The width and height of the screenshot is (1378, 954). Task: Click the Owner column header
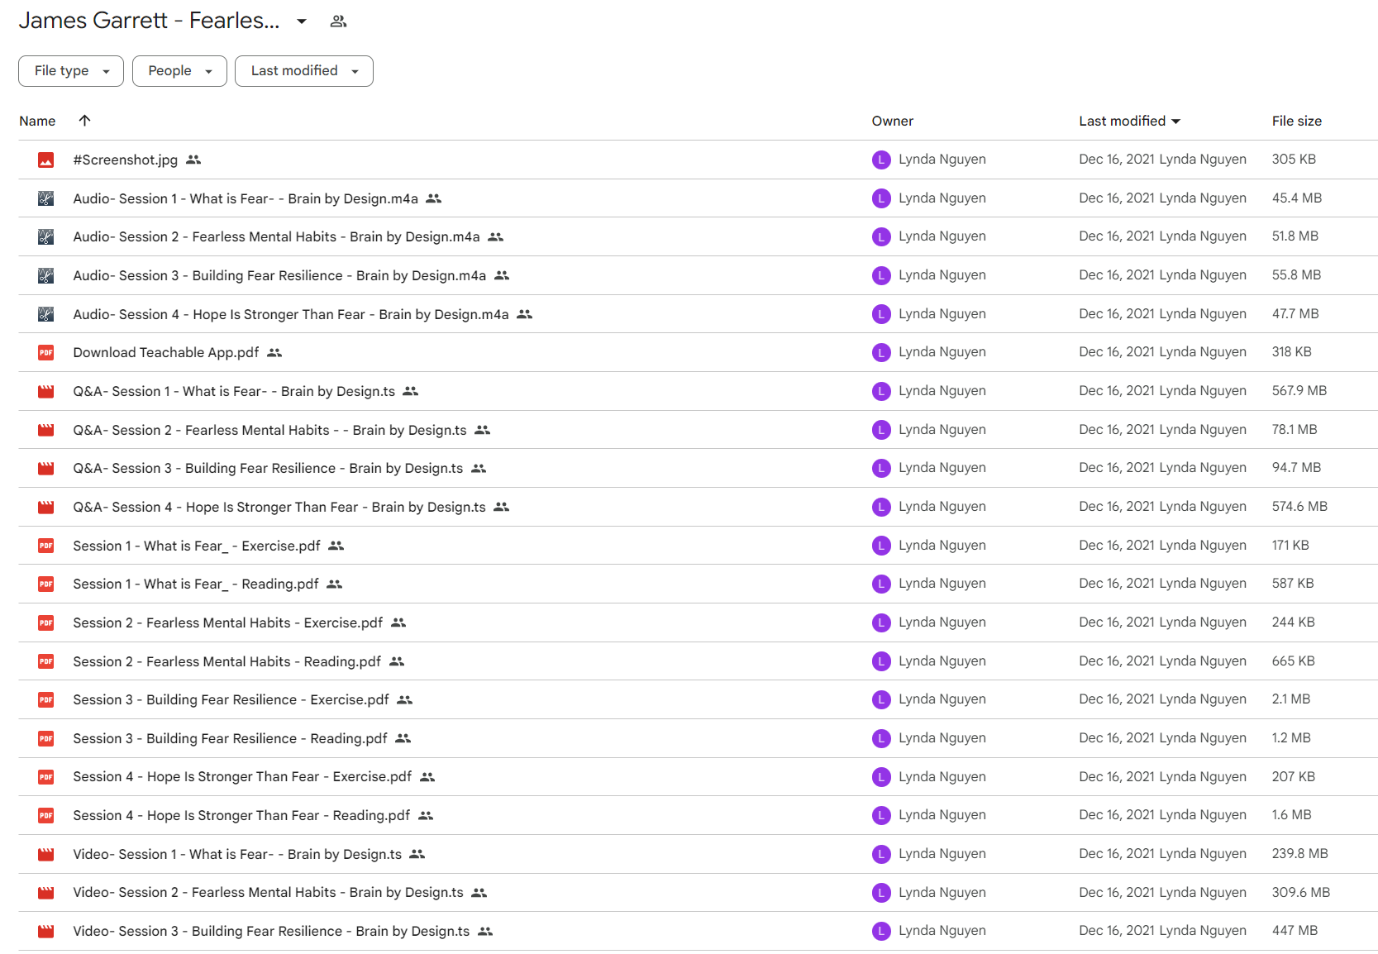coord(893,121)
